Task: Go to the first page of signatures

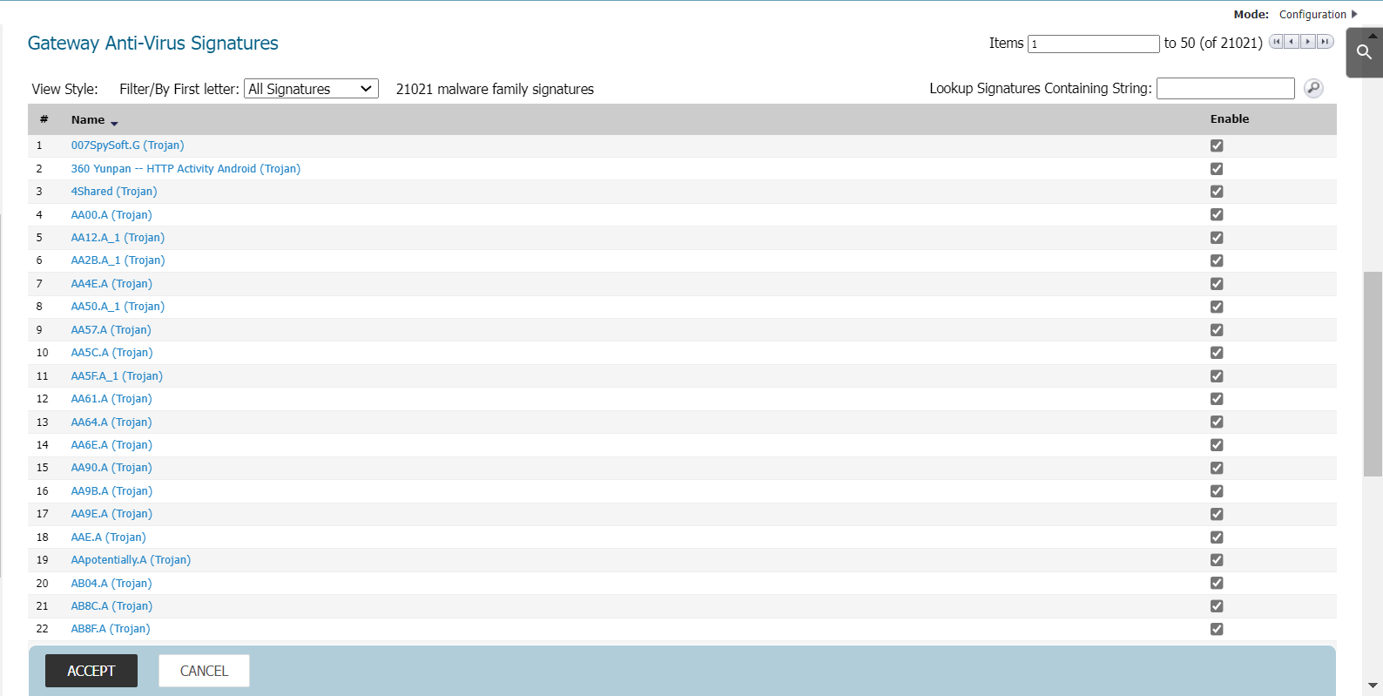Action: click(1276, 42)
